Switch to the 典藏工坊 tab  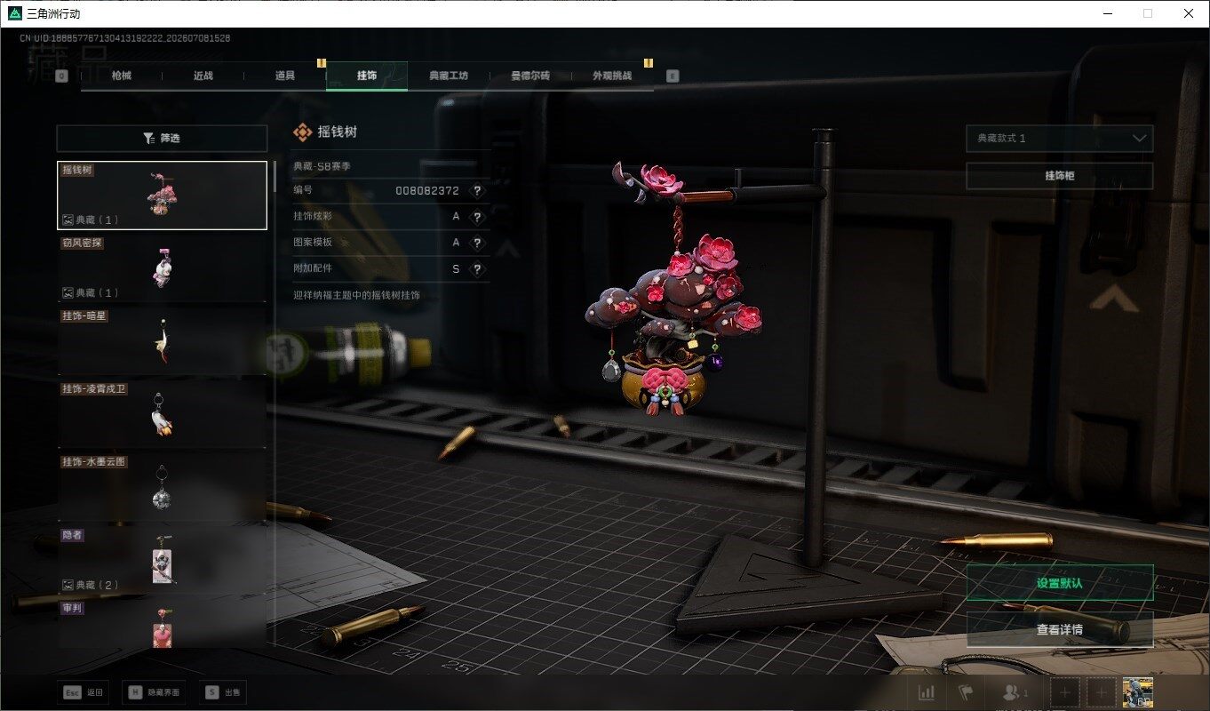(449, 76)
